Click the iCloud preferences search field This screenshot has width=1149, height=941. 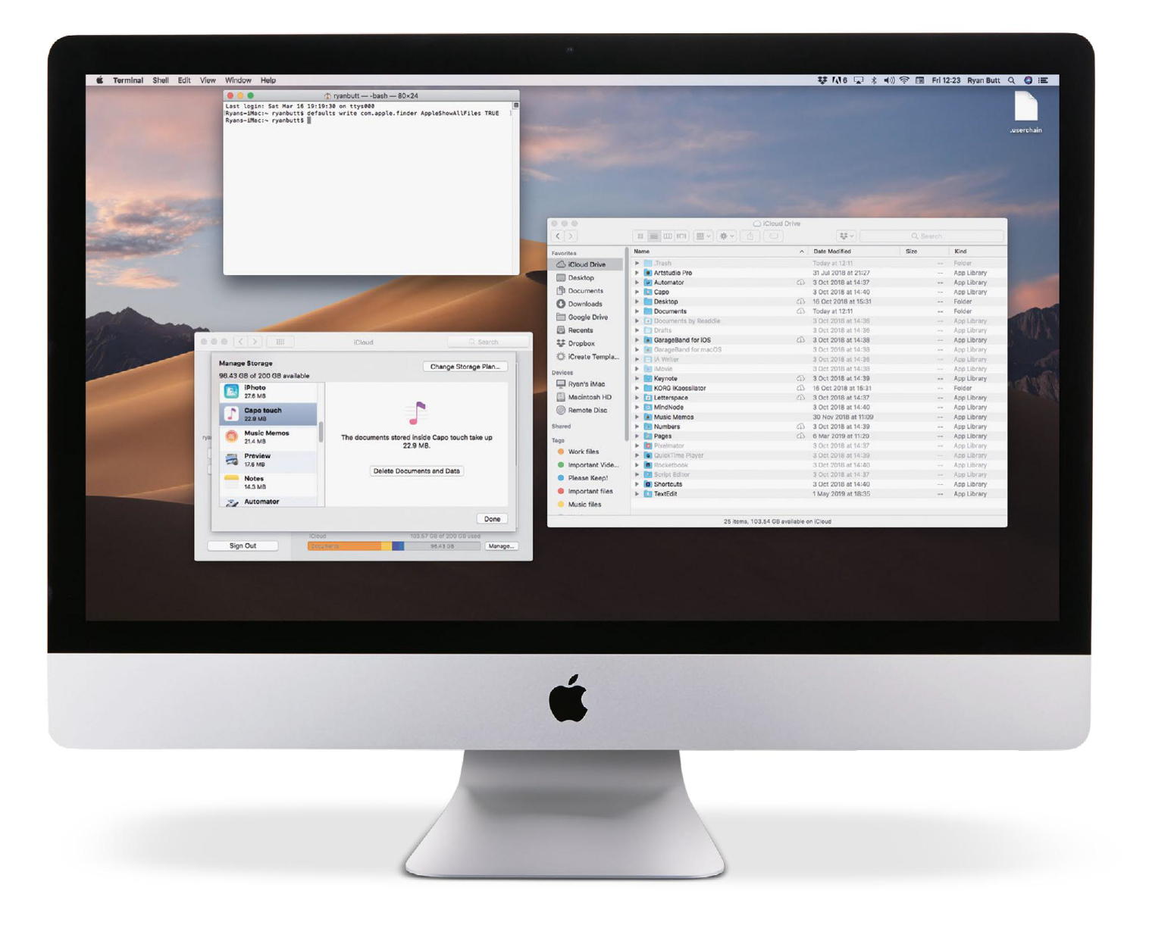pyautogui.click(x=487, y=342)
